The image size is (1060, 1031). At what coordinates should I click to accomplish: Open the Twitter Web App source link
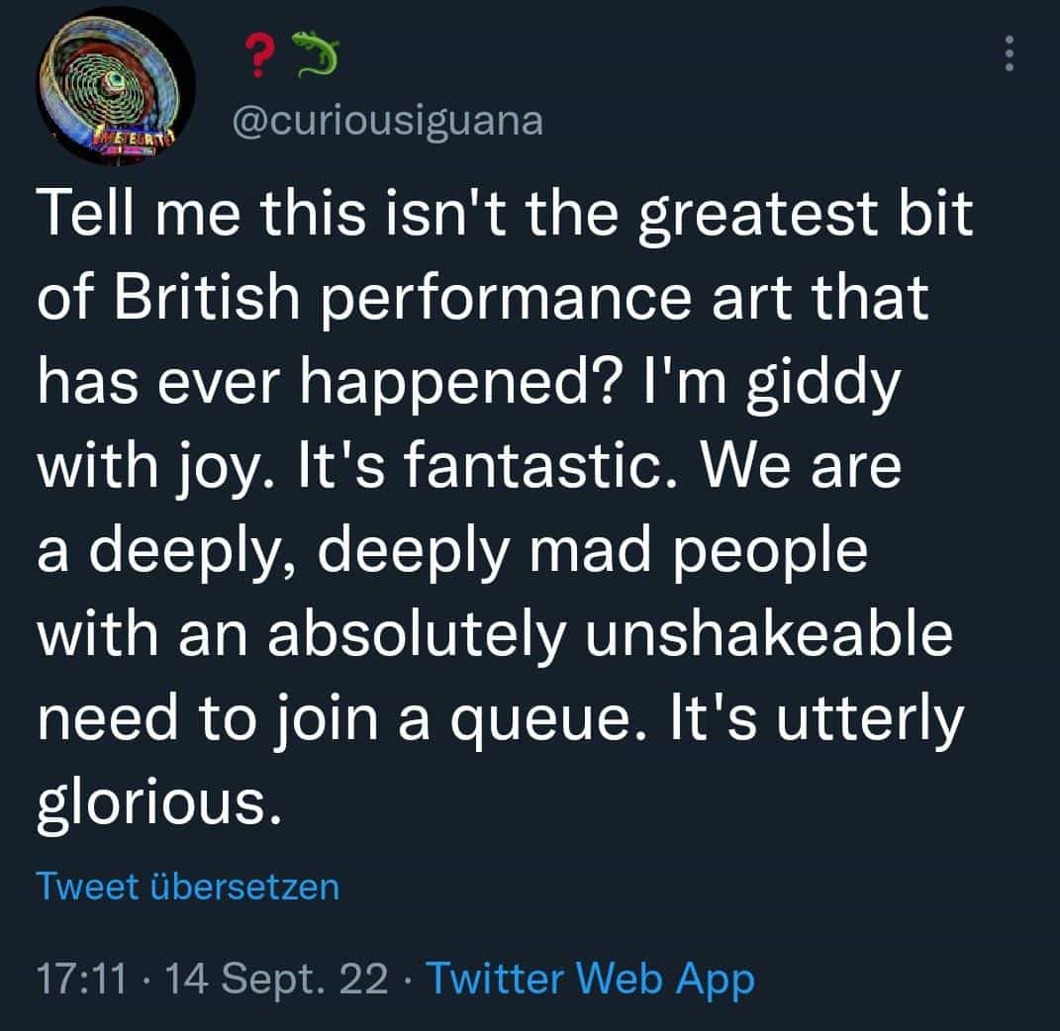pyautogui.click(x=590, y=979)
